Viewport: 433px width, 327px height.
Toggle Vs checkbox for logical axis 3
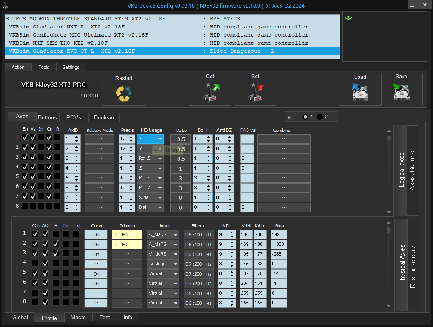33,157
